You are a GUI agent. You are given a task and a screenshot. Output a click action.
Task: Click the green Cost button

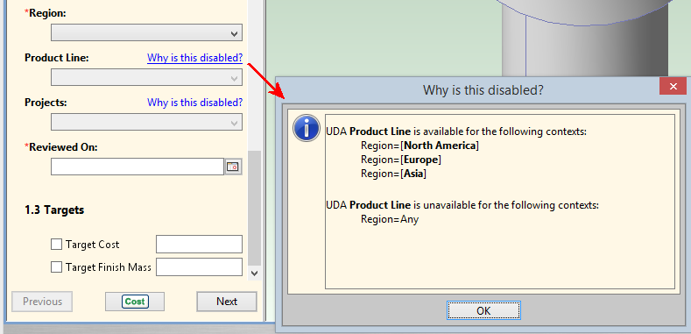coord(135,302)
